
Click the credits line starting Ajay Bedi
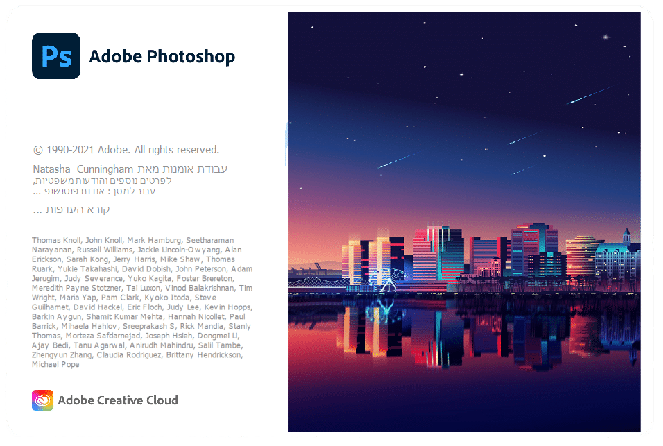[x=137, y=345]
